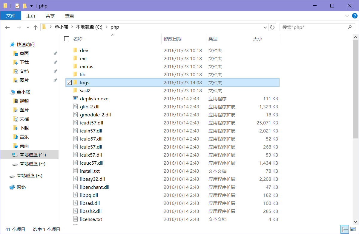Image resolution: width=359 pixels, height=234 pixels.
Task: Go up one folder level
Action: pos(36,27)
